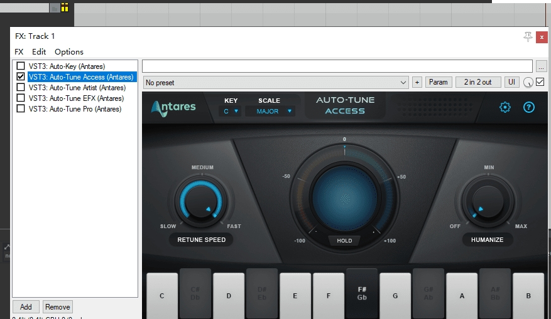Click the B piano key
This screenshot has width=551, height=319.
[528, 296]
